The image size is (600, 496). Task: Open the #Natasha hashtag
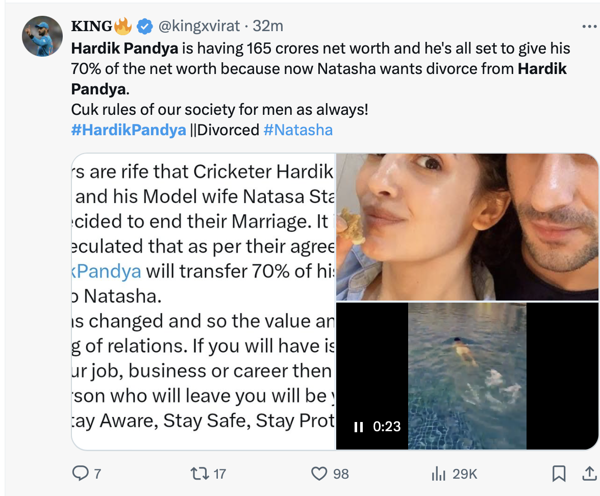pos(298,130)
